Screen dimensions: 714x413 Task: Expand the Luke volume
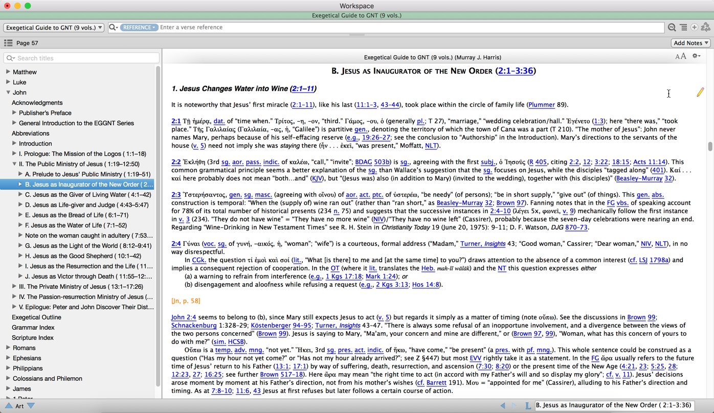point(8,82)
